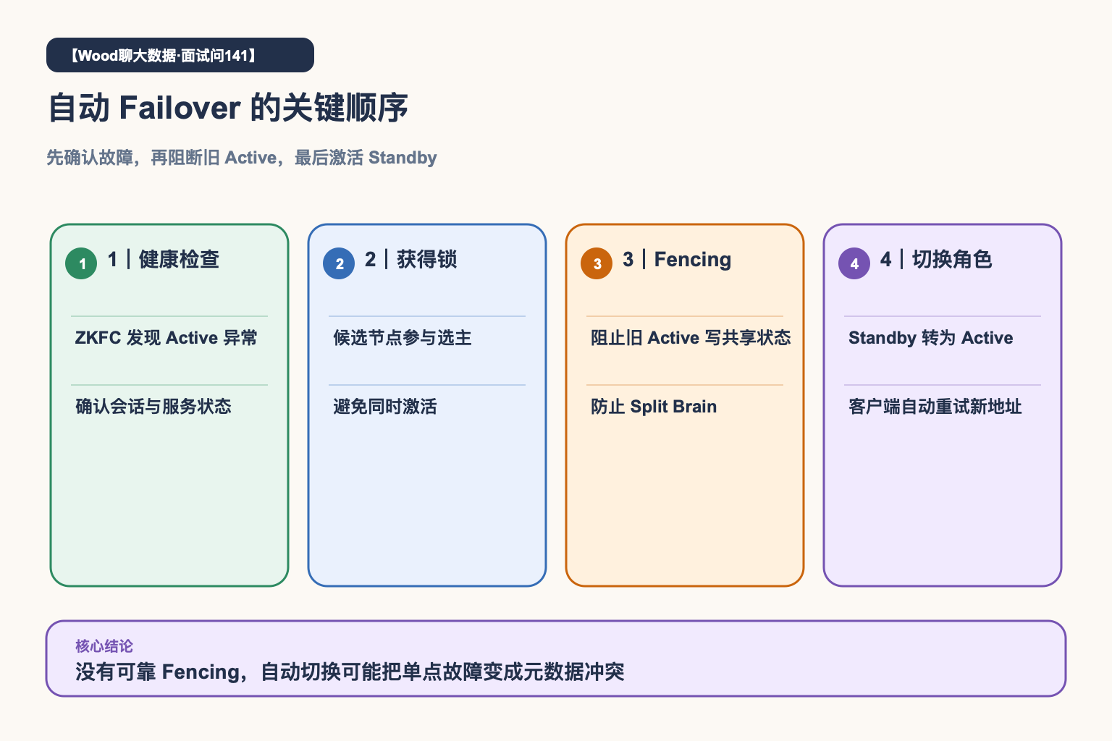Click the text 客户端自动重试新地址
Viewport: 1112px width, 741px height.
935,407
